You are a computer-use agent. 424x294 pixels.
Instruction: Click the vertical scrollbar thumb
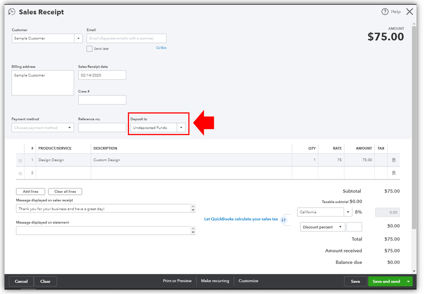414,128
